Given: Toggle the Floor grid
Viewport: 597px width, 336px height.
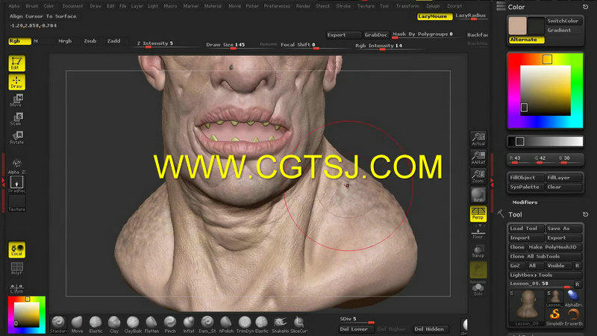Looking at the screenshot, I should tap(478, 231).
